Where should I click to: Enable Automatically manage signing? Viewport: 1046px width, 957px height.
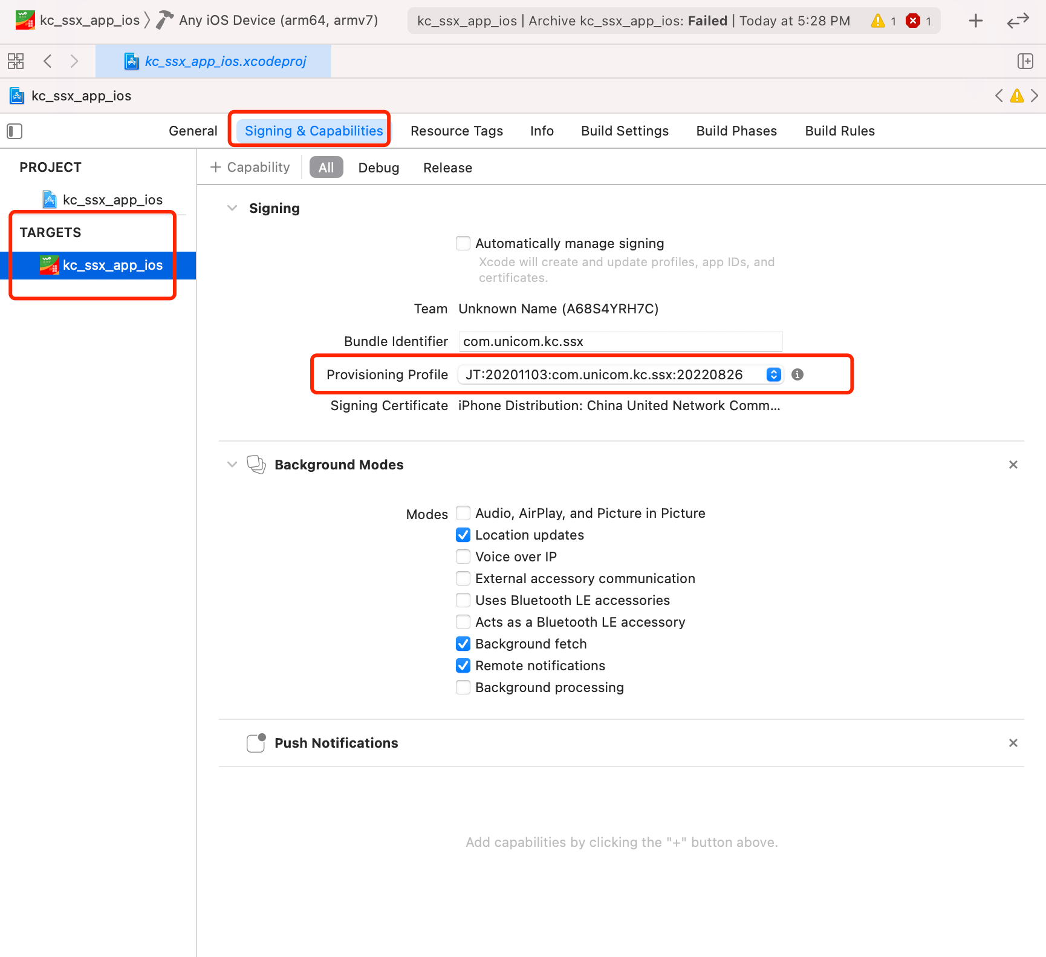(463, 243)
